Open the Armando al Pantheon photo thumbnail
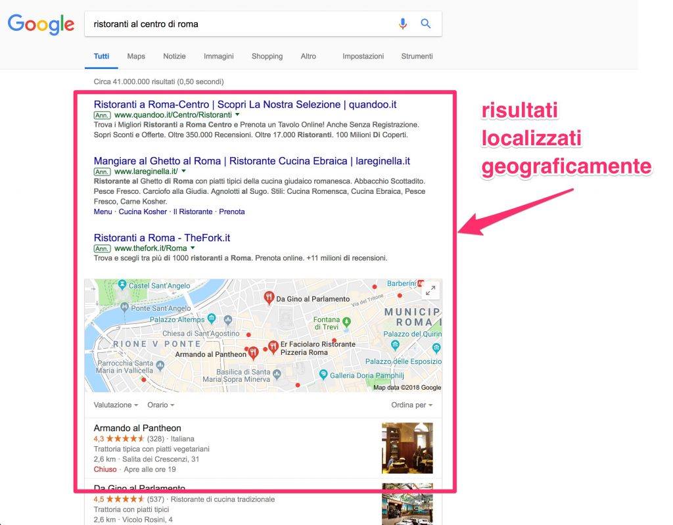This screenshot has width=673, height=525. tap(407, 447)
